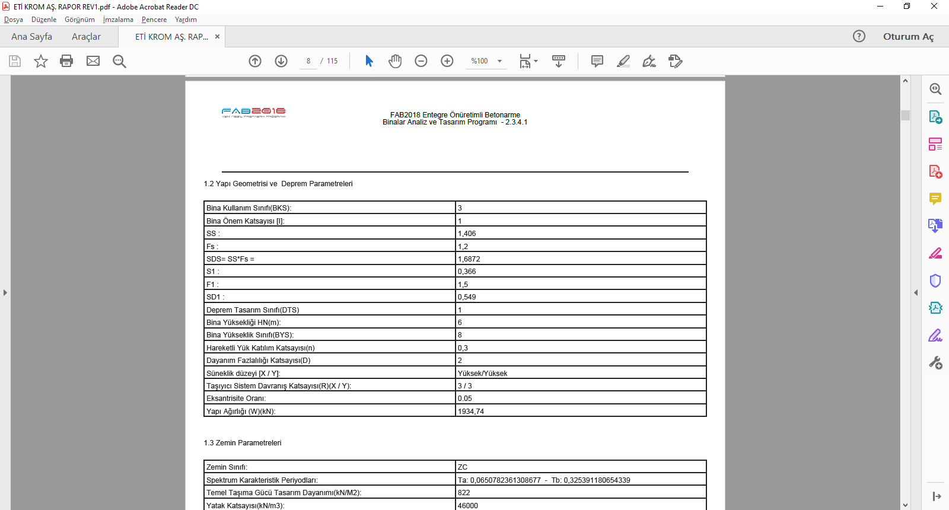Choose the selection arrow tool
This screenshot has width=949, height=510.
coord(369,61)
